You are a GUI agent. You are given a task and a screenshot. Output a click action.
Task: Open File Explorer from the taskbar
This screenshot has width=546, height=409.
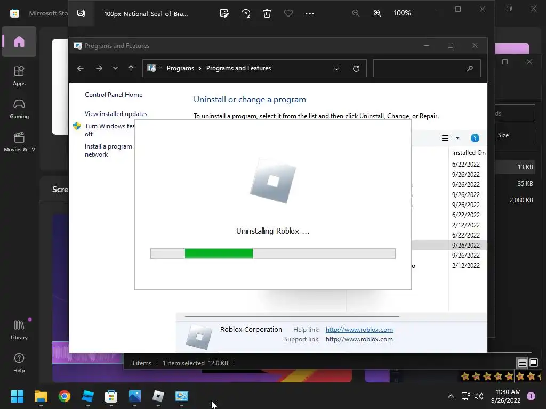point(41,396)
